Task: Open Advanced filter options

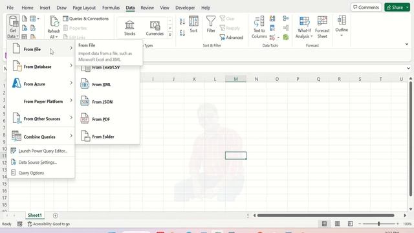Action: 232,38
